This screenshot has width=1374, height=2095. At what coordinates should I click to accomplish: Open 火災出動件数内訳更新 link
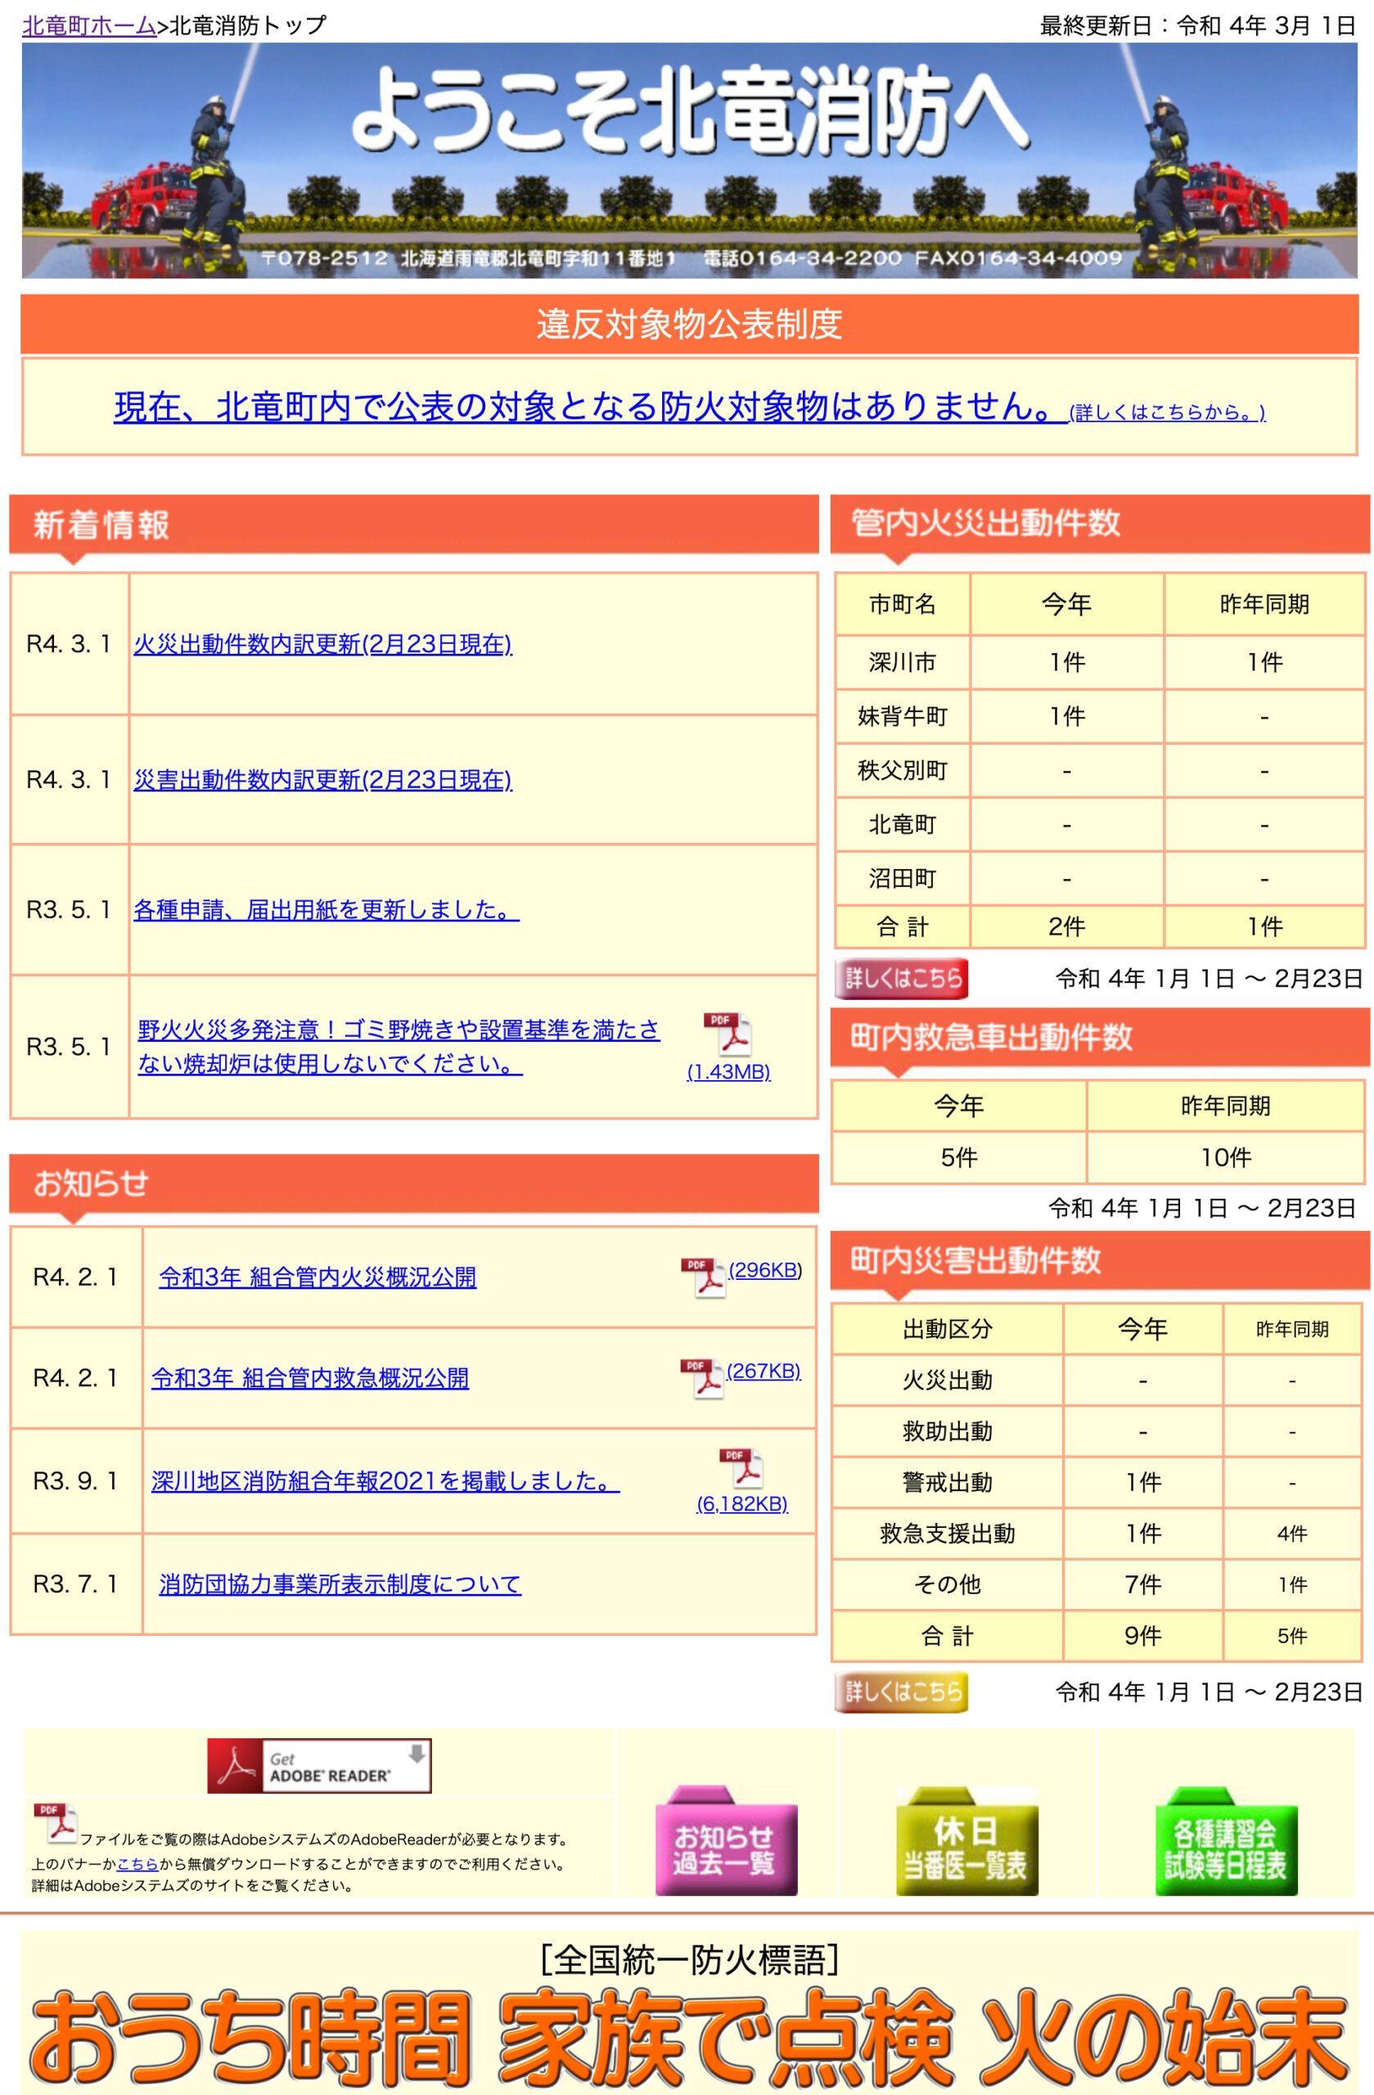point(323,645)
